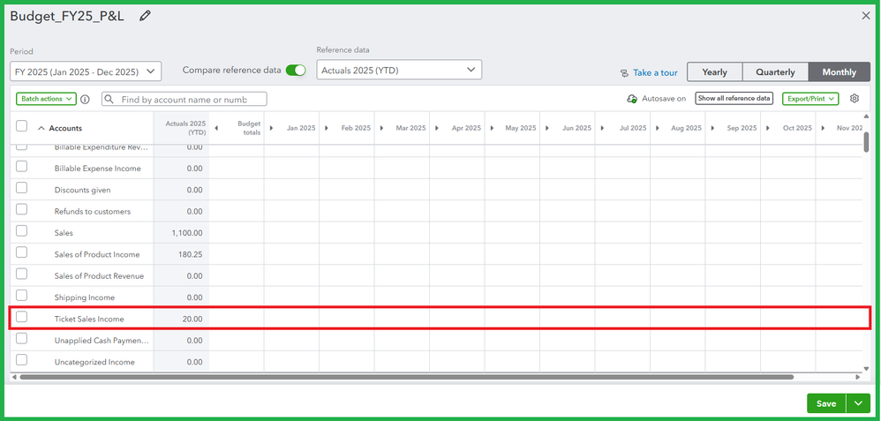Click the Save button
The width and height of the screenshot is (881, 421).
[x=826, y=403]
